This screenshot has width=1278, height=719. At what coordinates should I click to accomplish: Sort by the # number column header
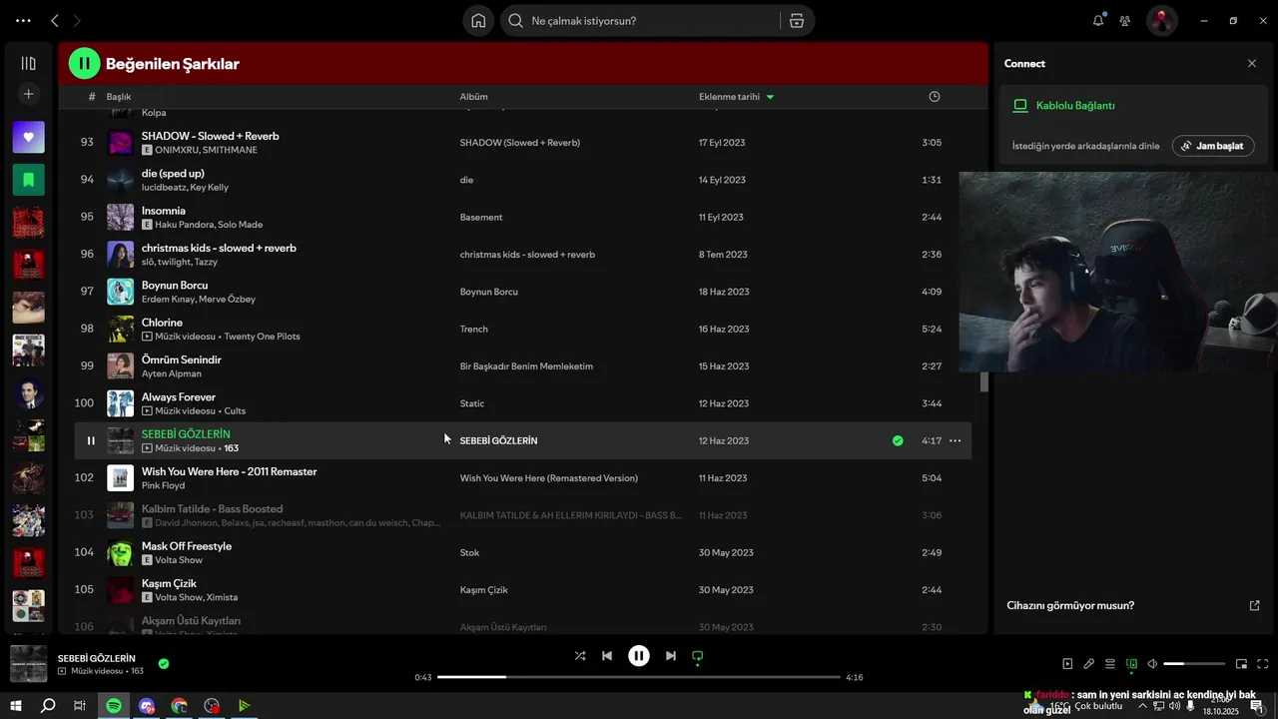tap(92, 97)
